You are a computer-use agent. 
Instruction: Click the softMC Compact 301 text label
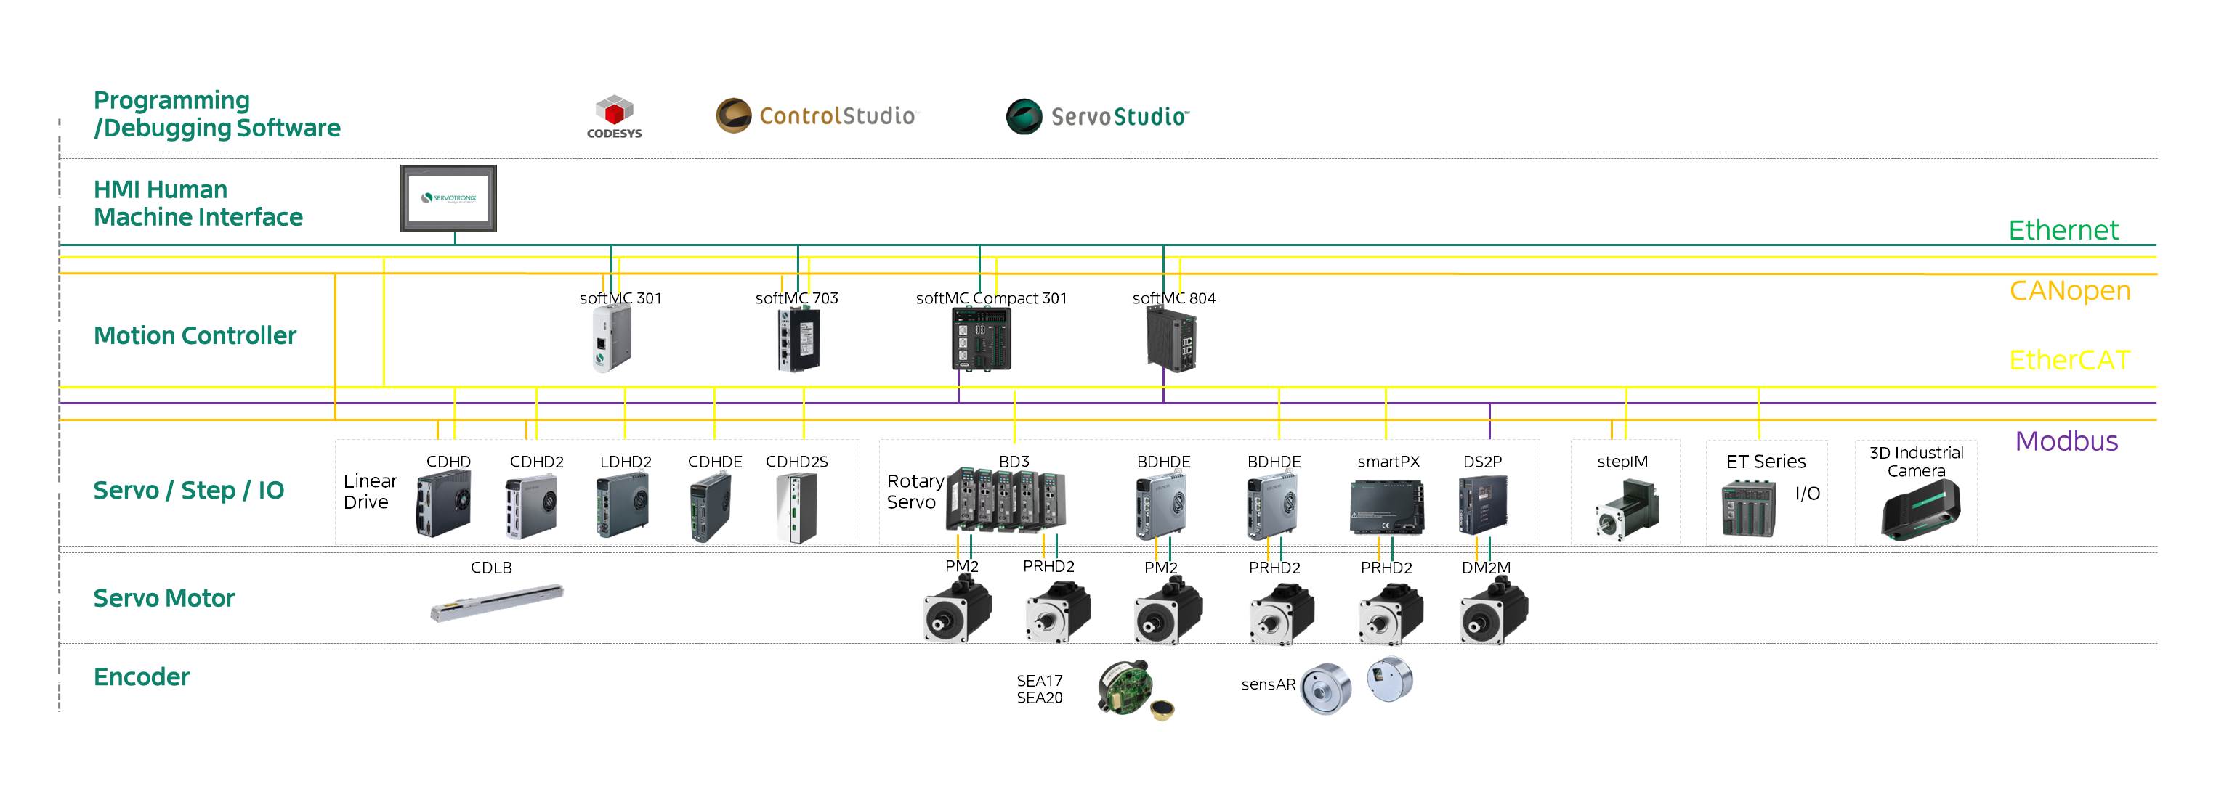tap(991, 298)
